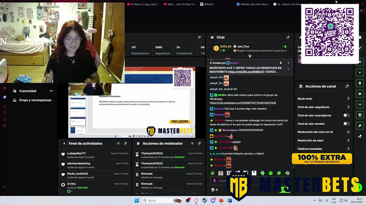Open Opera GX browser taskbar icon
Viewport: 366px width, 205px height.
coord(196,200)
